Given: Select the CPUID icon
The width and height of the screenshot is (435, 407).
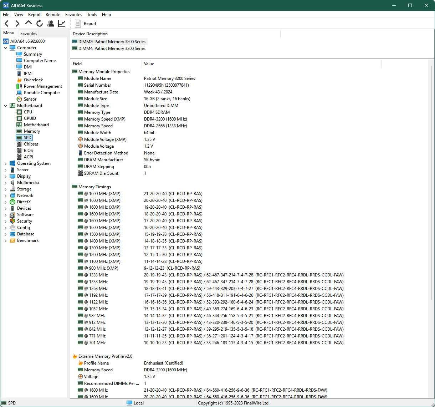Looking at the screenshot, I should click(19, 118).
